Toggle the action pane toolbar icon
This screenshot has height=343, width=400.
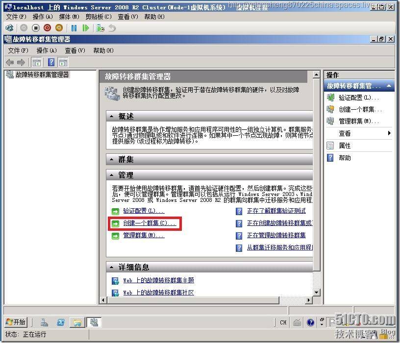tap(63, 62)
